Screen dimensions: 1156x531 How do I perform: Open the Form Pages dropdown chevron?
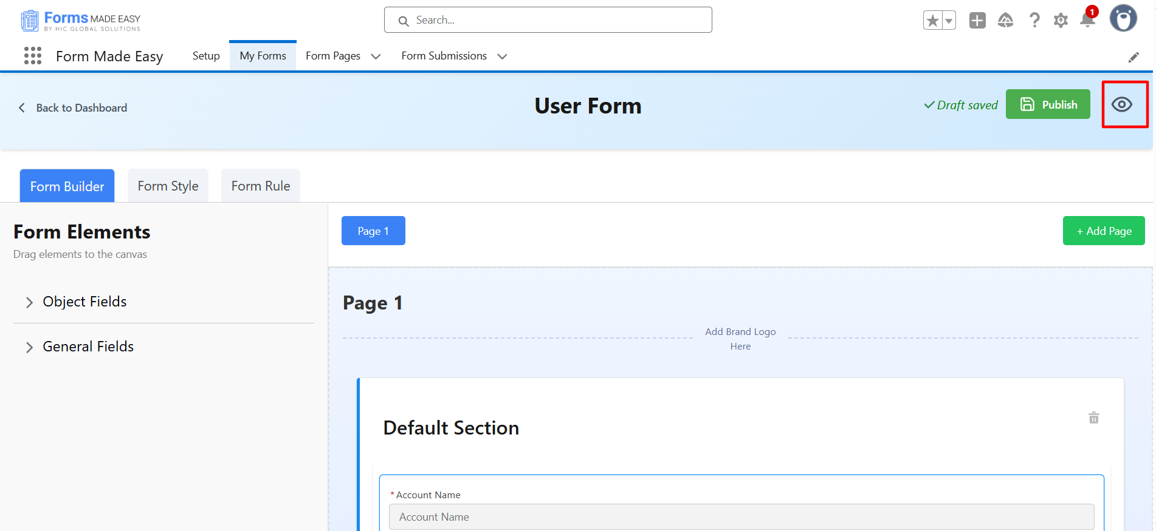(x=376, y=56)
